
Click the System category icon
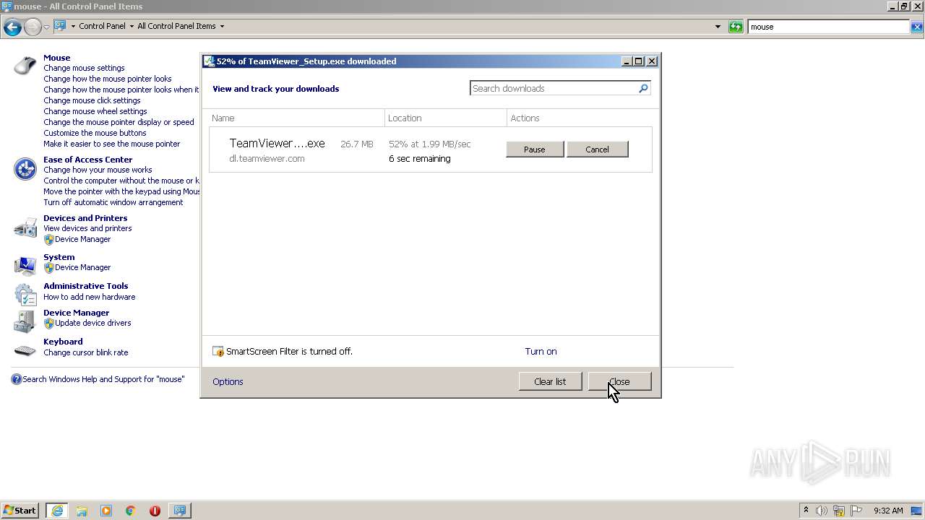(x=25, y=266)
